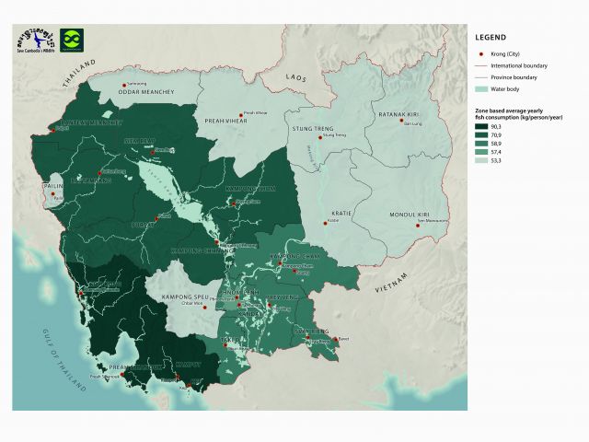Click the Preah Sihanouk city marker dot
Viewport: 589px width, 442px height.
click(122, 377)
